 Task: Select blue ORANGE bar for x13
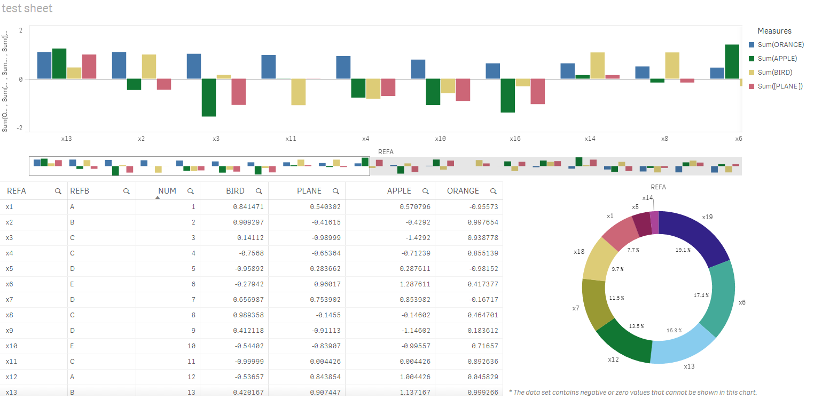(44, 66)
